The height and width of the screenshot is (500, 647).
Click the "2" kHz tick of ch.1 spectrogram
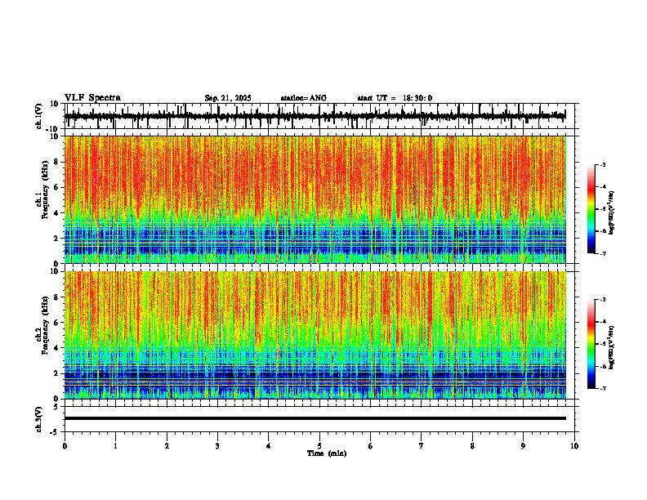(57, 239)
